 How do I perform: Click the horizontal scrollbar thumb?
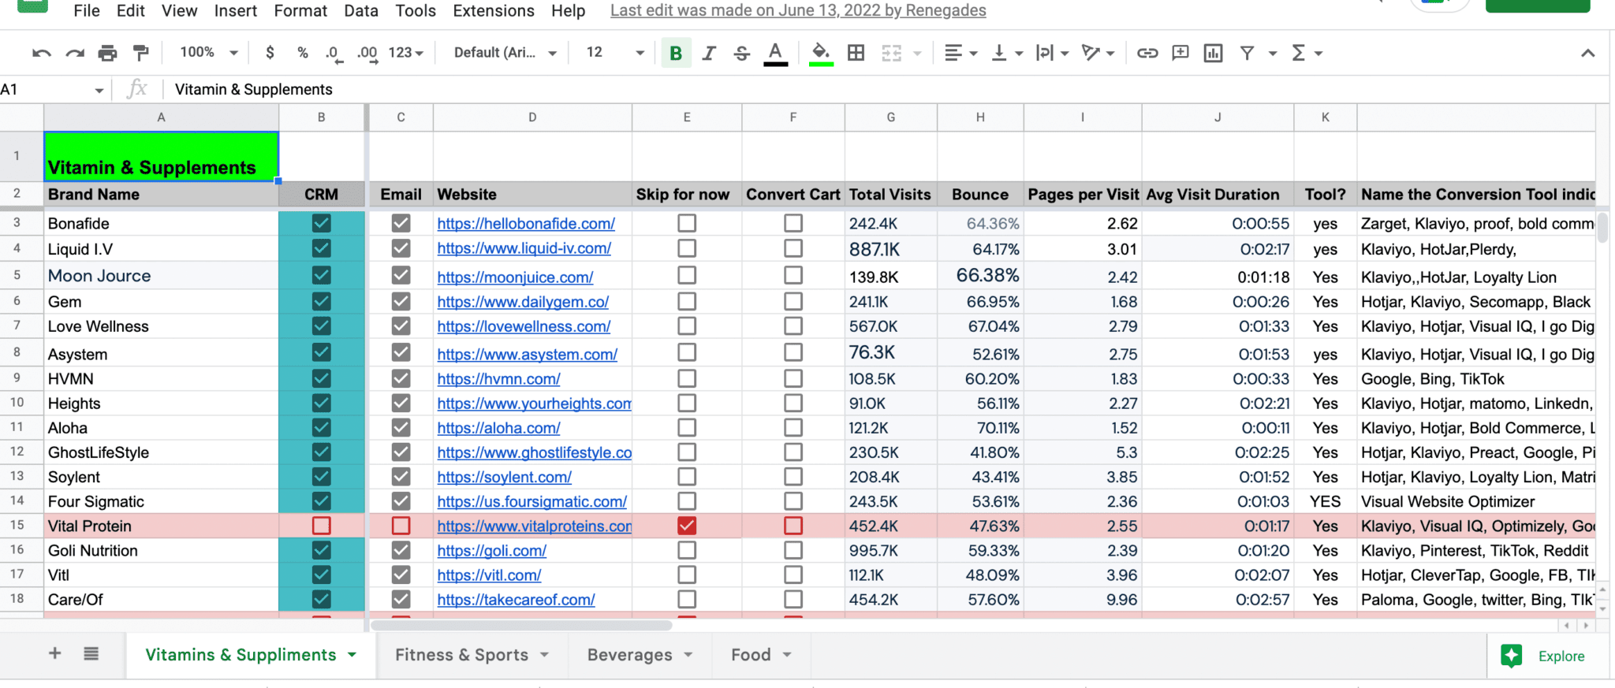tap(521, 625)
